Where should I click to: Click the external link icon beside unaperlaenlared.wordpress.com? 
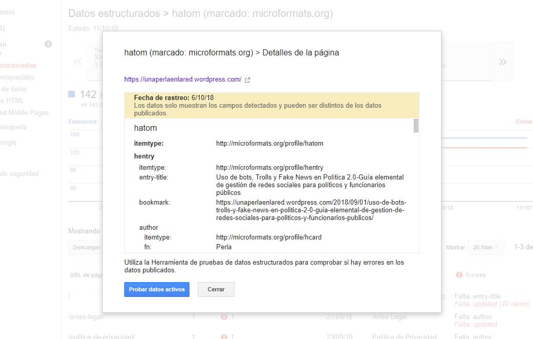(248, 80)
